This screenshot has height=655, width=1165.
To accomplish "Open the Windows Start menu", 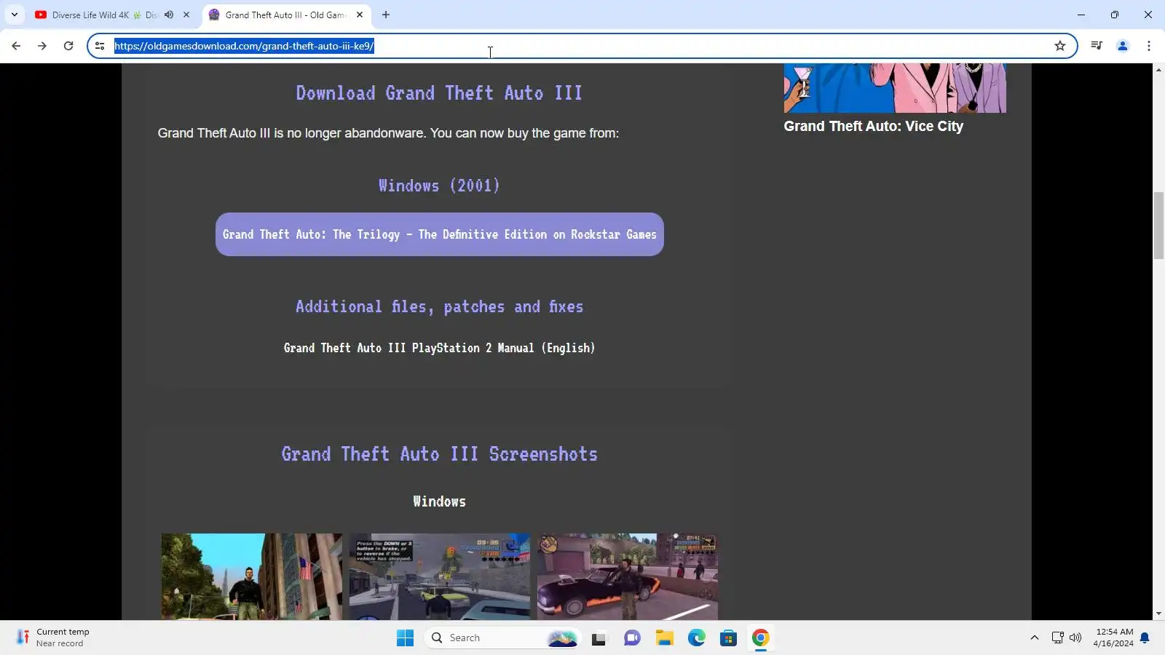I will [x=405, y=638].
